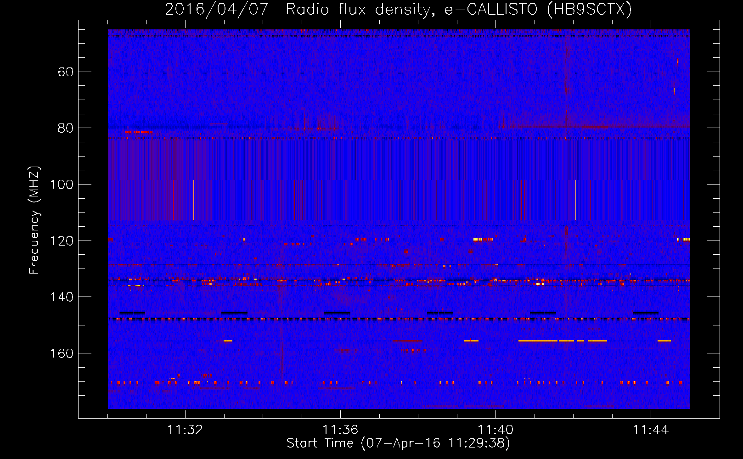Click the 140 frequency tick label
Viewport: 743px width, 459px height.
click(62, 297)
